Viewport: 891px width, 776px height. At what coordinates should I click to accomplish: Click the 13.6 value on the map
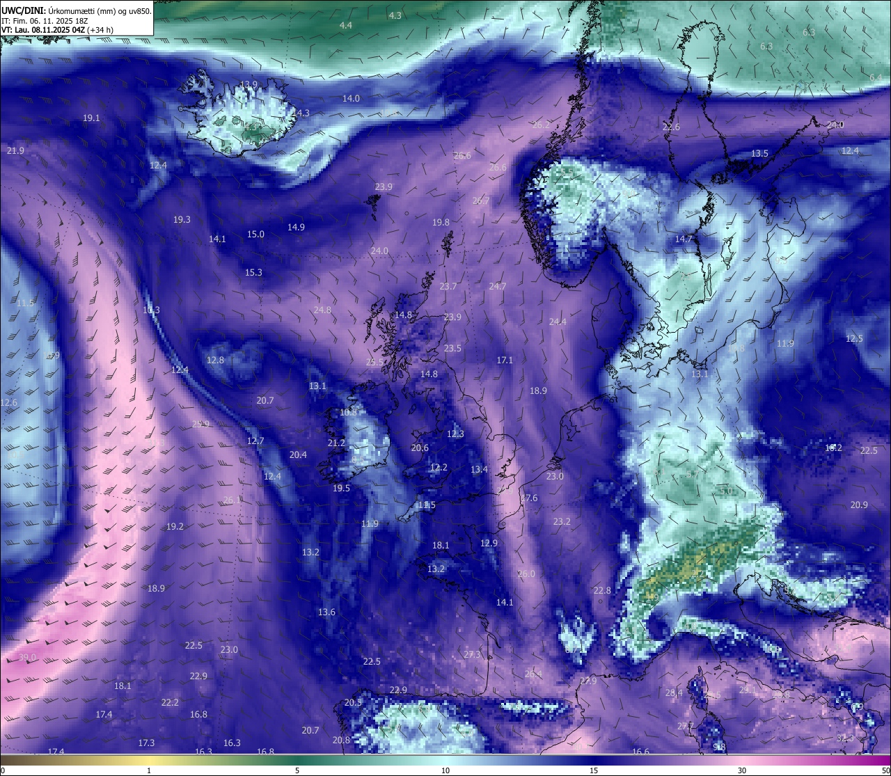click(326, 612)
